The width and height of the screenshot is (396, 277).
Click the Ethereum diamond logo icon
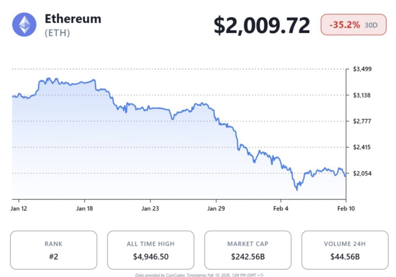[24, 24]
